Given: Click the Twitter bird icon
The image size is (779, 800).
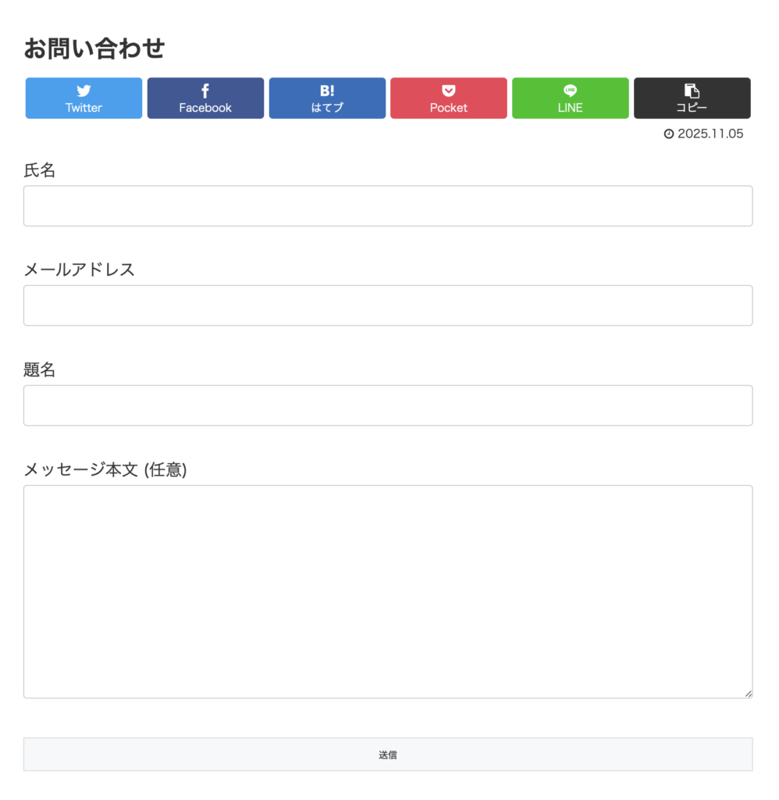Looking at the screenshot, I should [84, 91].
